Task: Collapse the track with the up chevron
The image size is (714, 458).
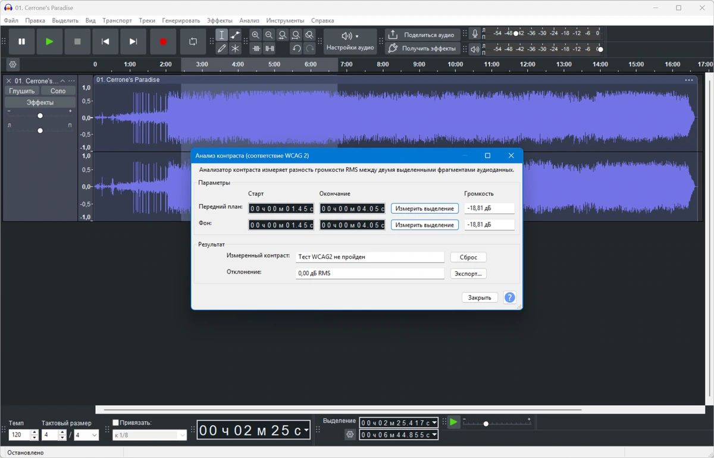Action: point(62,81)
